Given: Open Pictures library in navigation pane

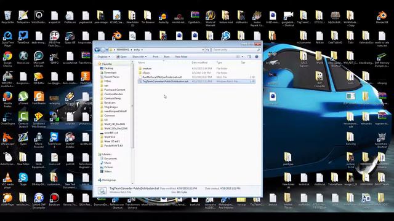Looking at the screenshot, I should click(x=108, y=167).
